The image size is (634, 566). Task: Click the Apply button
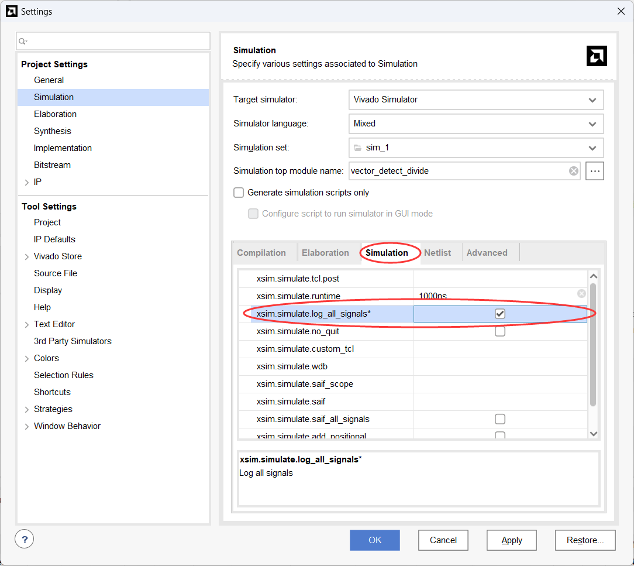pyautogui.click(x=511, y=540)
